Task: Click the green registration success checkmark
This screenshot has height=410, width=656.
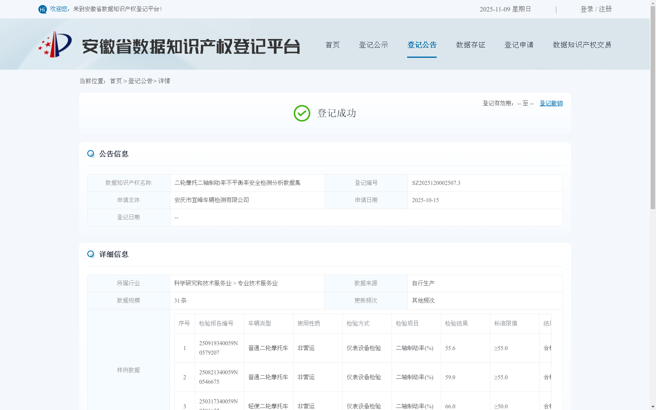Action: [x=302, y=113]
